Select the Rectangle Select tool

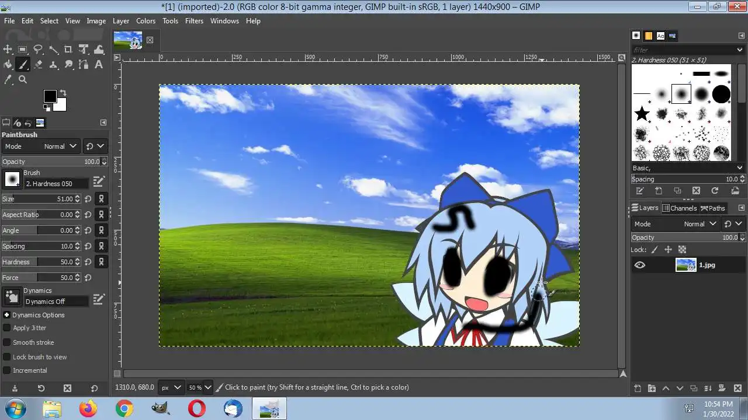(23, 50)
